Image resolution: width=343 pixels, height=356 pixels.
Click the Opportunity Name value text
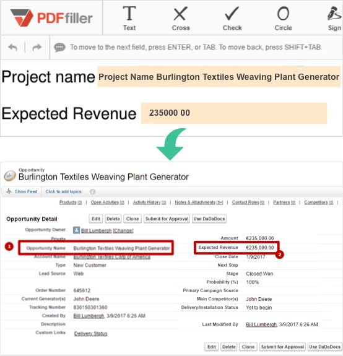[x=122, y=248]
